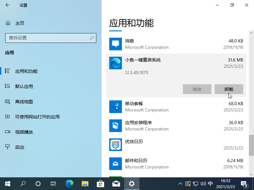Click the greyed 修改 modify button

197,89
